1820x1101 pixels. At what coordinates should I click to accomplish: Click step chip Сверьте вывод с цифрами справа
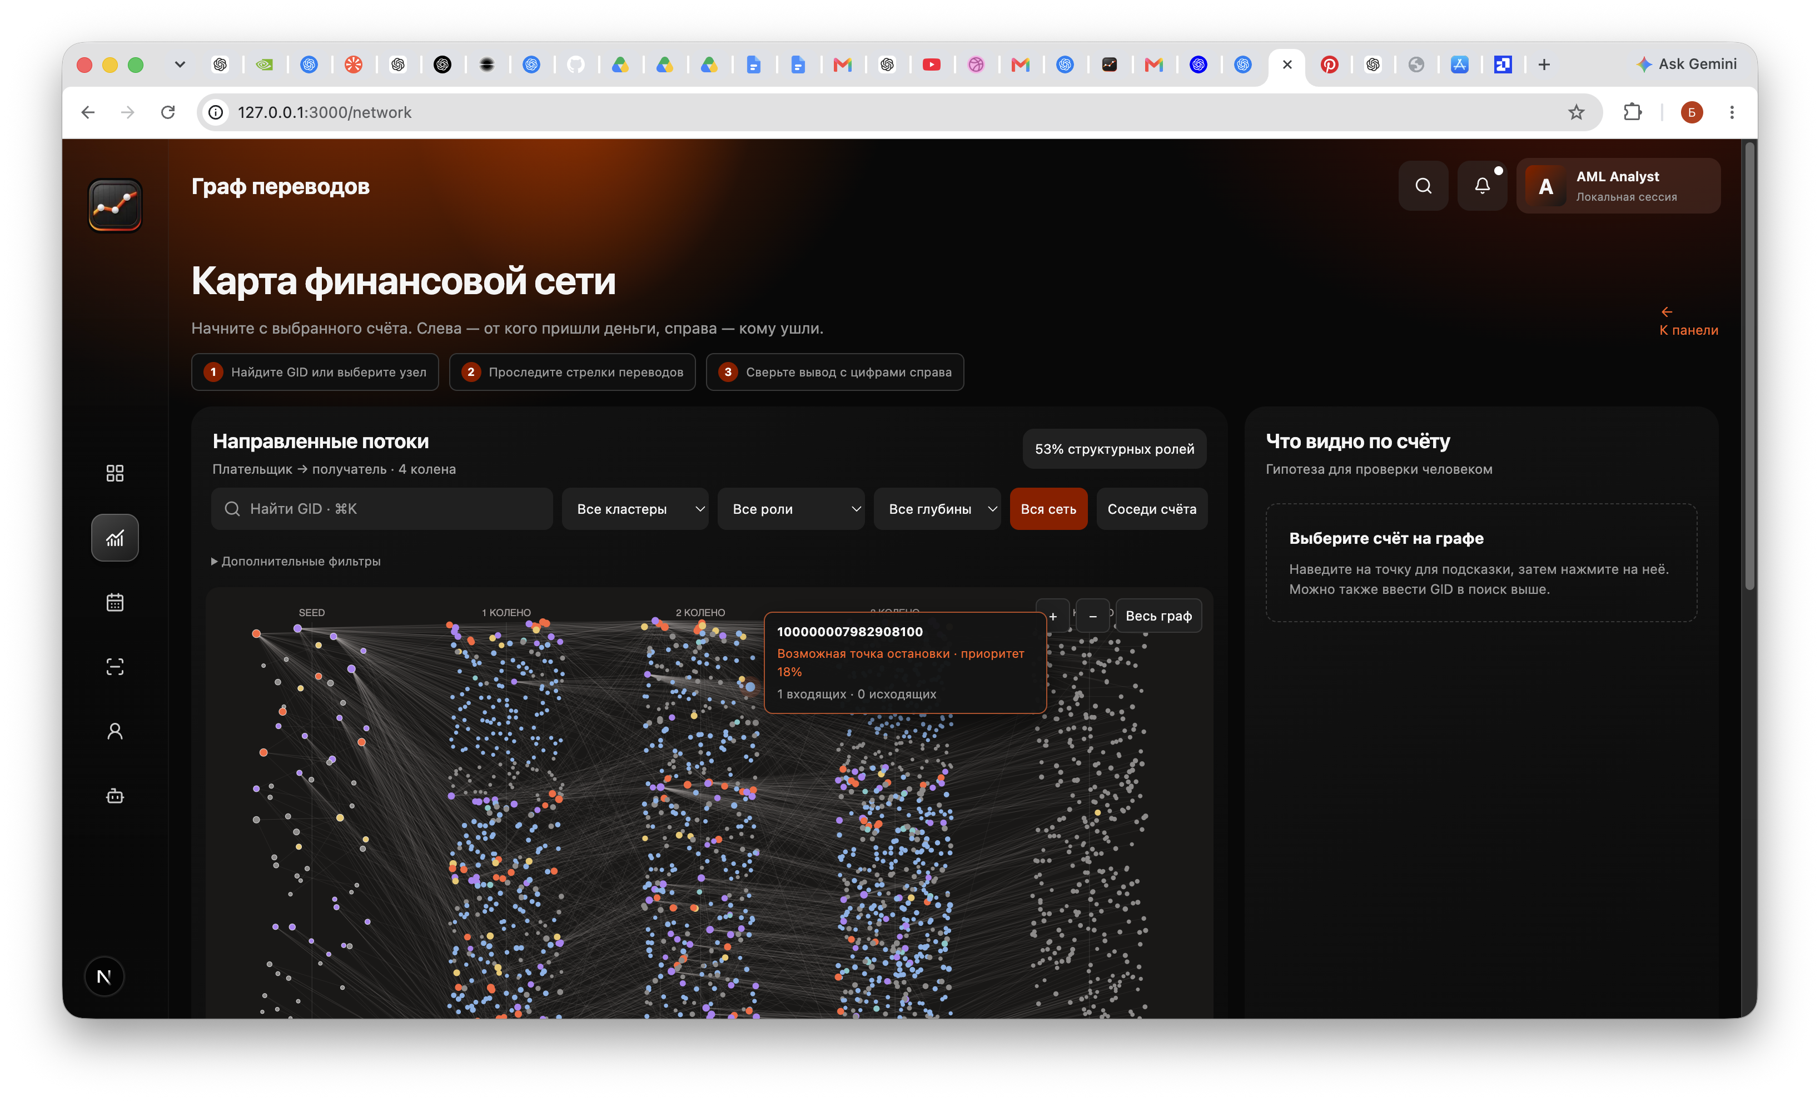tap(834, 371)
